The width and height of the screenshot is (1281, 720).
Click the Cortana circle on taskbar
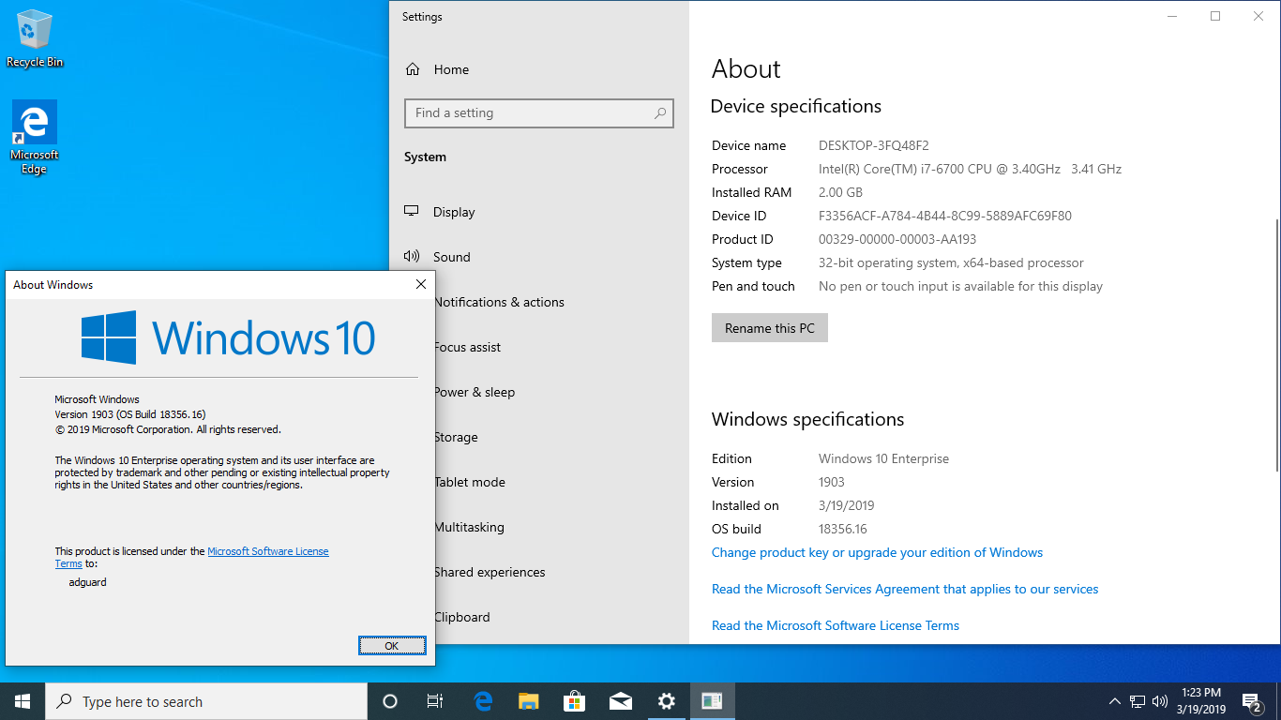390,701
